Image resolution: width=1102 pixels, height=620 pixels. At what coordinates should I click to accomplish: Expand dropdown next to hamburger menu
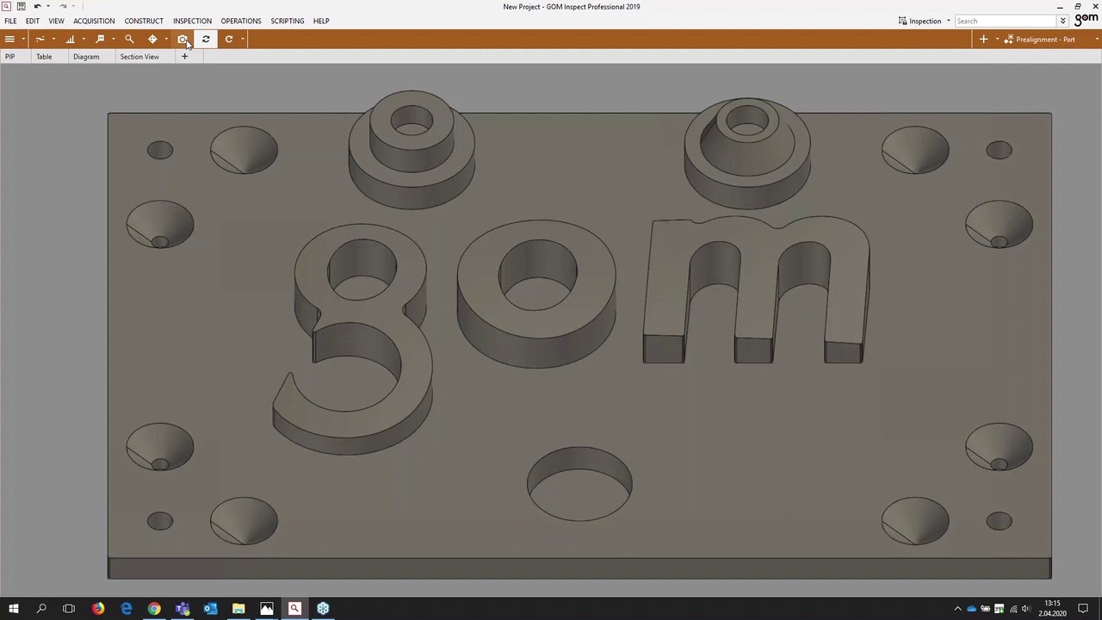tap(23, 39)
